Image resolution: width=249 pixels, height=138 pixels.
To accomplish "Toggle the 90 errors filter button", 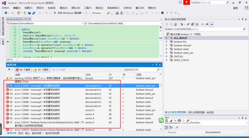I will click(23, 70).
